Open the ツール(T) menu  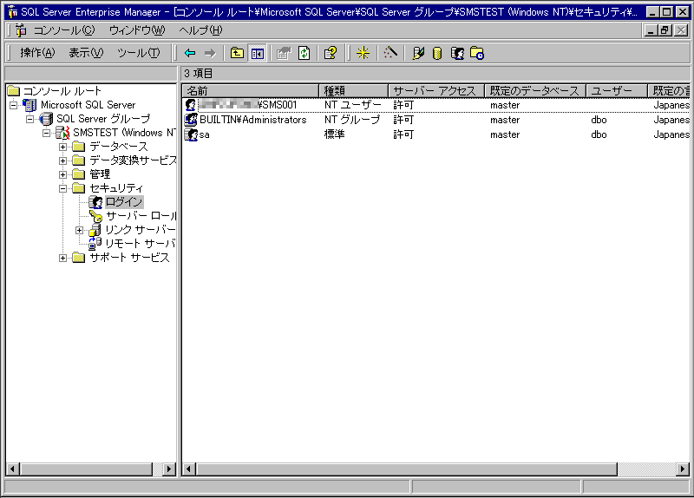coord(138,53)
